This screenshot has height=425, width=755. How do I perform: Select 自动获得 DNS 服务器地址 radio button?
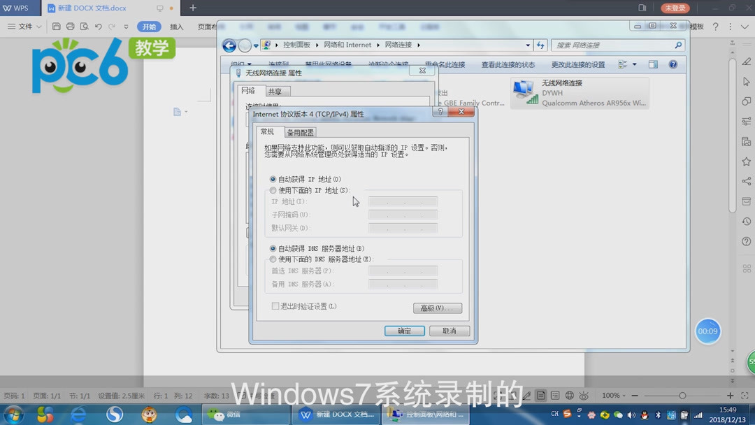[273, 248]
